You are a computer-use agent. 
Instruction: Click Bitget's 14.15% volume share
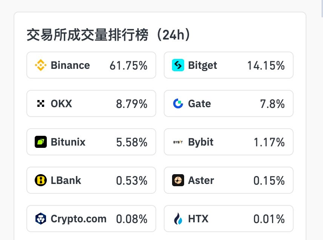(x=266, y=65)
